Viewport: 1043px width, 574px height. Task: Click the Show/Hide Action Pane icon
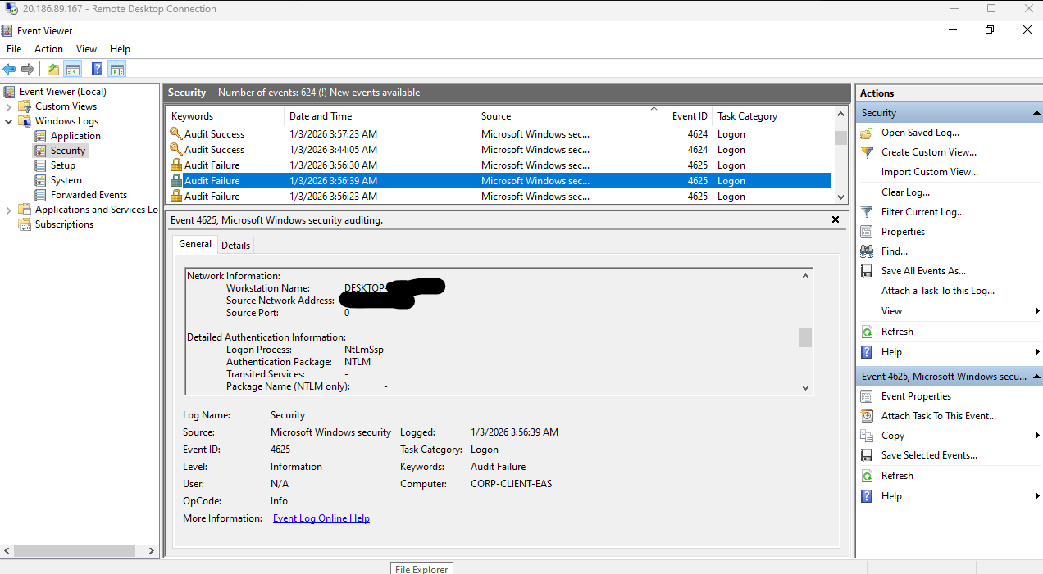coord(117,70)
